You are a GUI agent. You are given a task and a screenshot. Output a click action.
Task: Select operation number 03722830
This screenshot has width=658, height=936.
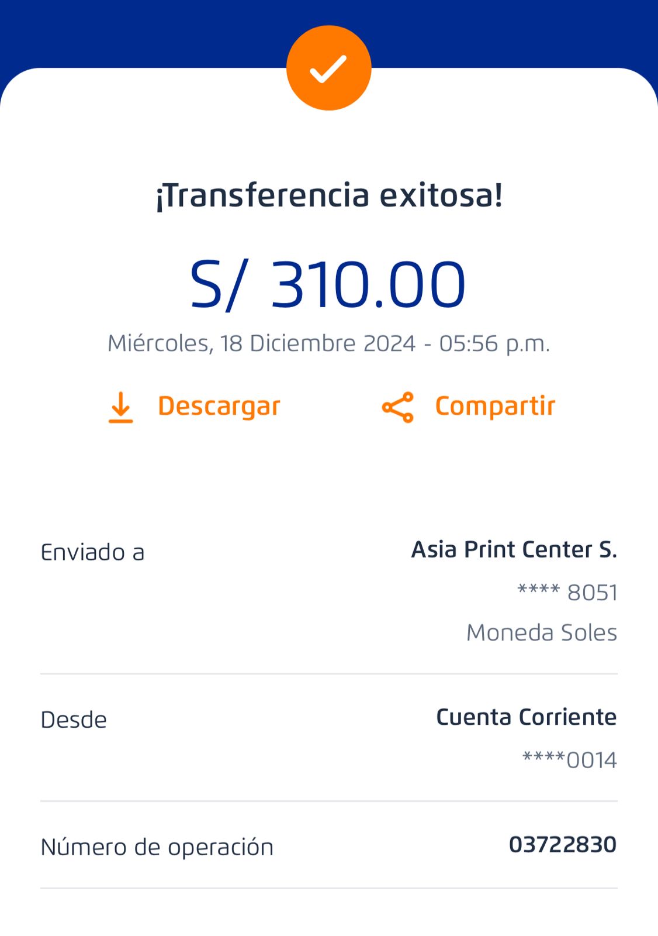[x=562, y=845]
